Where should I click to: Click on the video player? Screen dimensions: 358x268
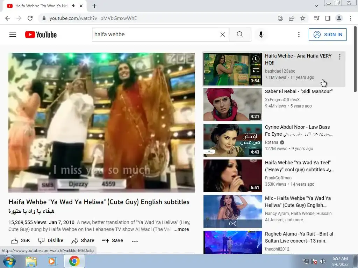coord(102,122)
